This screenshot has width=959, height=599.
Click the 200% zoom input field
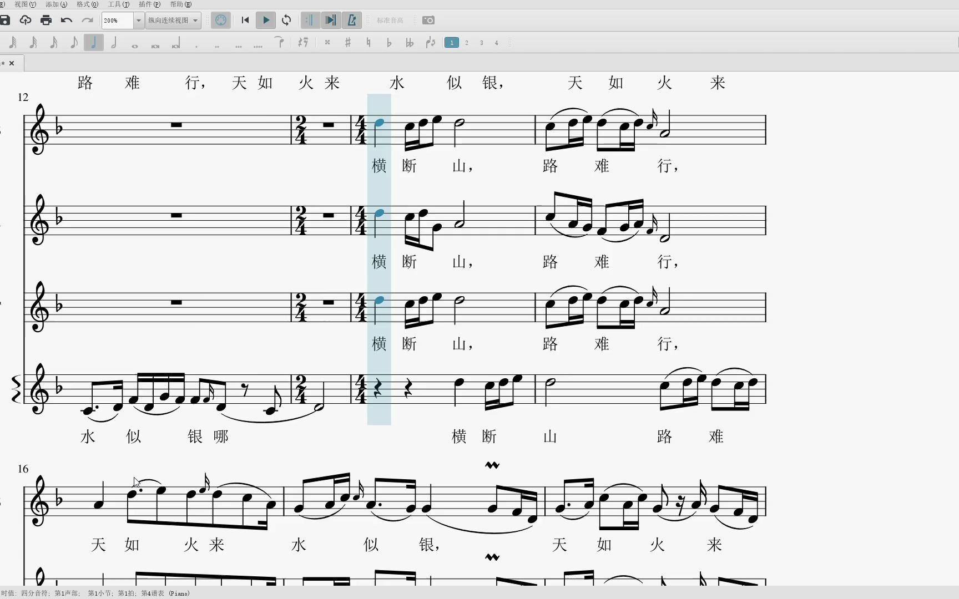click(x=118, y=21)
